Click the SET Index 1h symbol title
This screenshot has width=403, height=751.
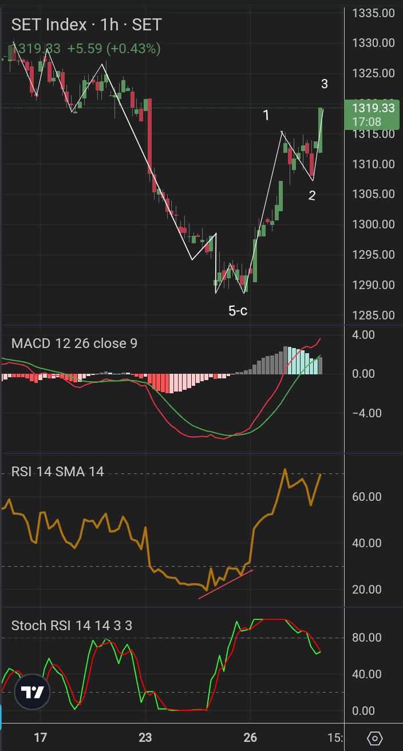pos(86,25)
